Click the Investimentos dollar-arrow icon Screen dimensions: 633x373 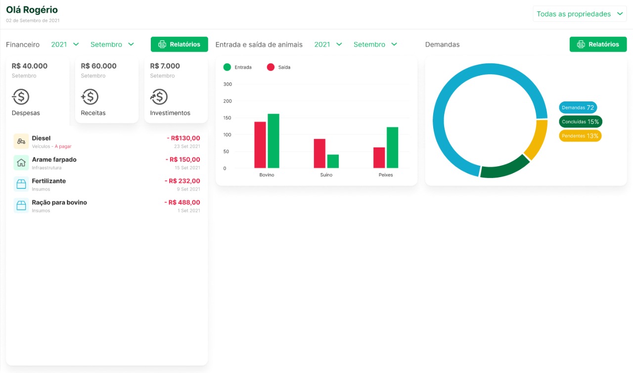pos(159,96)
